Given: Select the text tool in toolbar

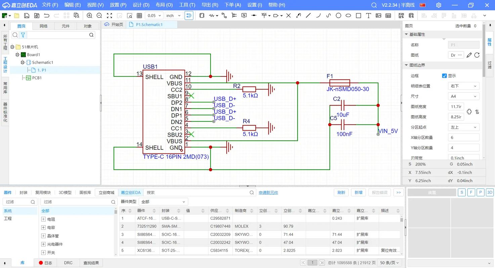Looking at the screenshot, I should pyautogui.click(x=368, y=15).
